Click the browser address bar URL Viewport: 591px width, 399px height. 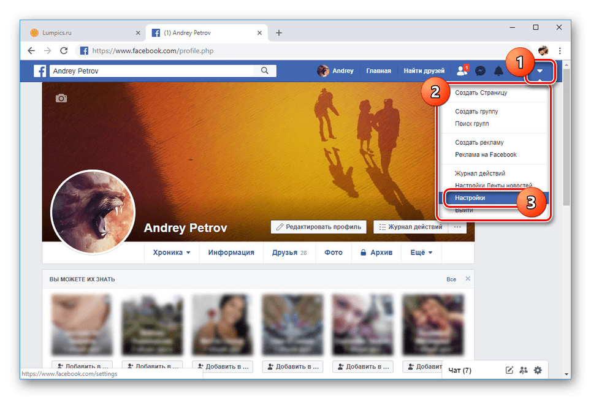(153, 50)
